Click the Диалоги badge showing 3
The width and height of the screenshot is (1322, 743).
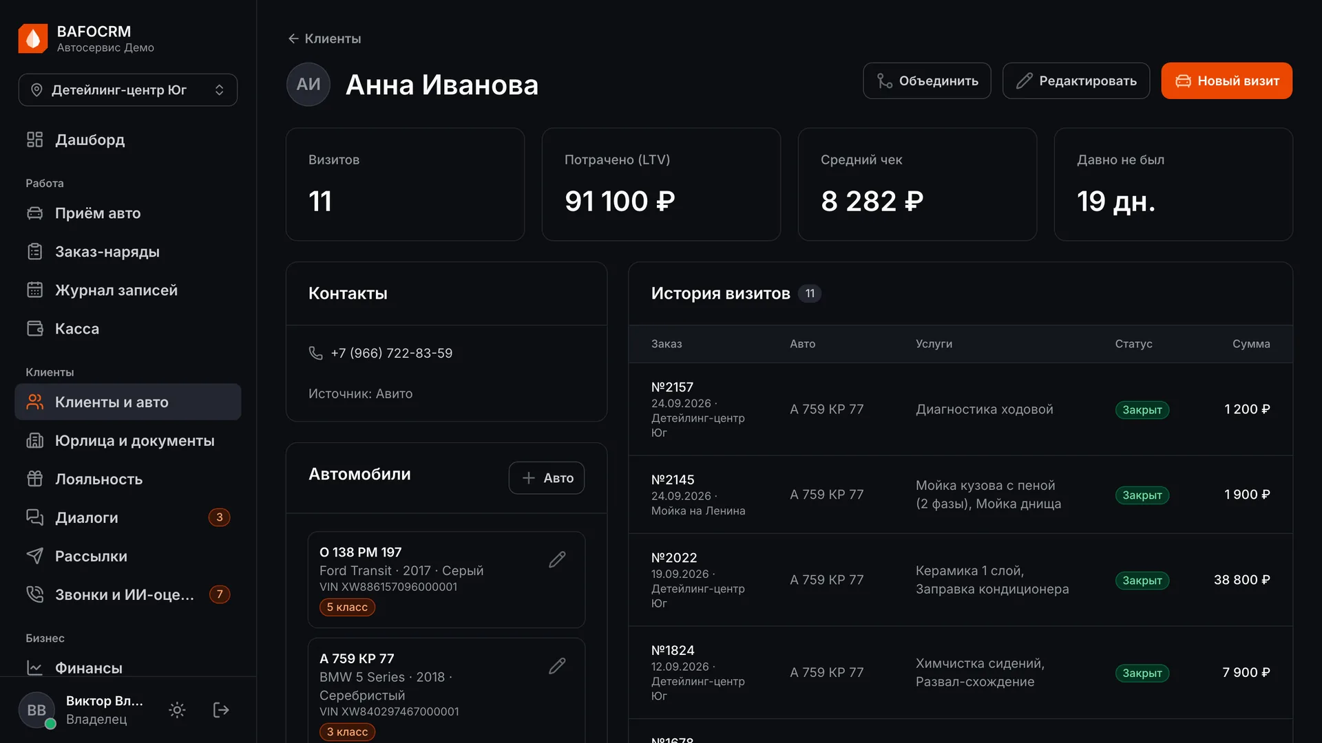220,517
